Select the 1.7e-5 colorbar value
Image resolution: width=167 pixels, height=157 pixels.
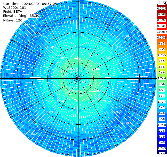(162, 55)
